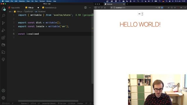Image resolution: width=187 pixels, height=105 pixels.
Task: Open the Manage gear icon in VS Code
Action: [3, 98]
